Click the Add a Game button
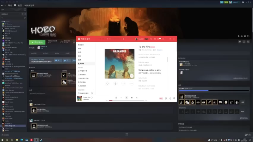 point(5,135)
